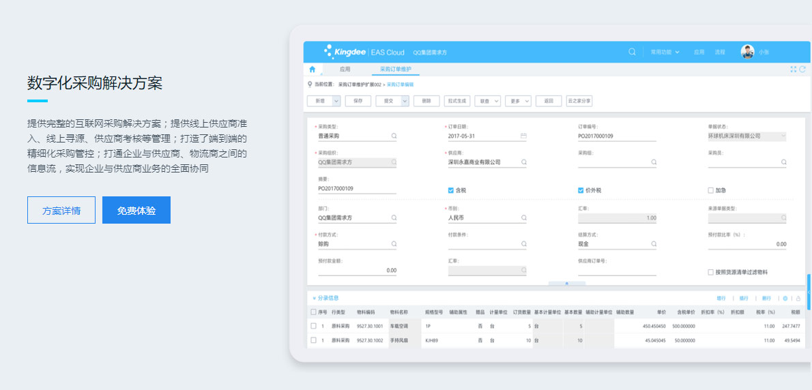Click the 新增 button
The height and width of the screenshot is (390, 812).
[x=319, y=101]
